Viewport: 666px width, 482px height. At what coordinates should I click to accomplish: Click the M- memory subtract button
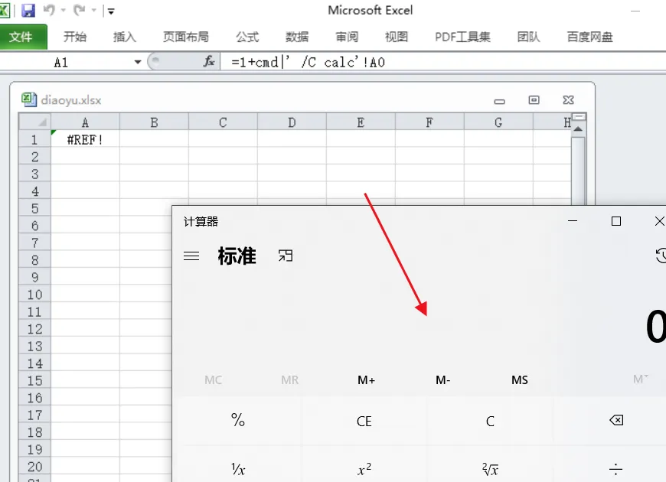442,379
